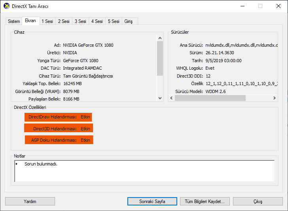Click the WHQL Logolu value 'Evet'

click(x=210, y=68)
